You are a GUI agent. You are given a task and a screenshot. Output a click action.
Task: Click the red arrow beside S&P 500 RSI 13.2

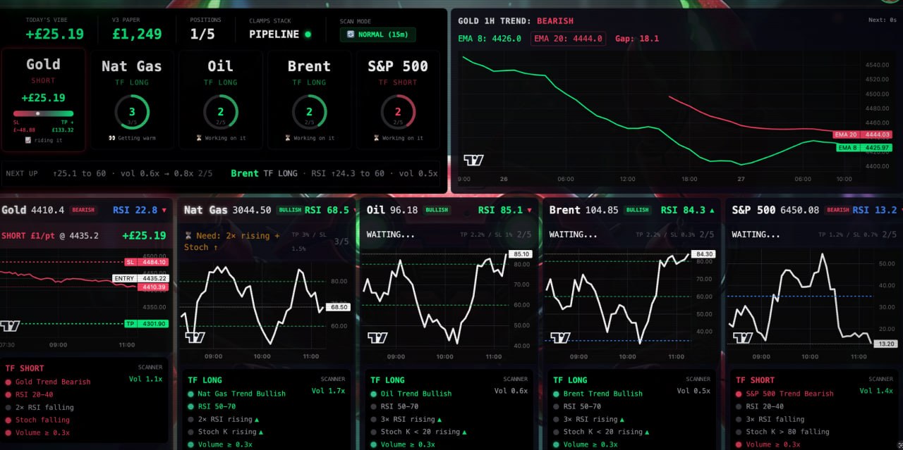(895, 211)
